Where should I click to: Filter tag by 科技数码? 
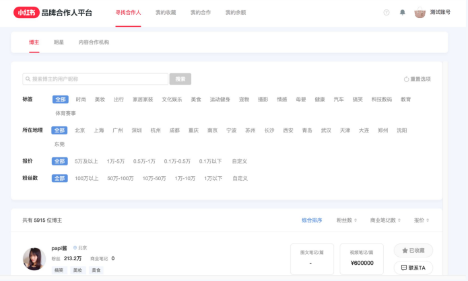[x=381, y=99]
